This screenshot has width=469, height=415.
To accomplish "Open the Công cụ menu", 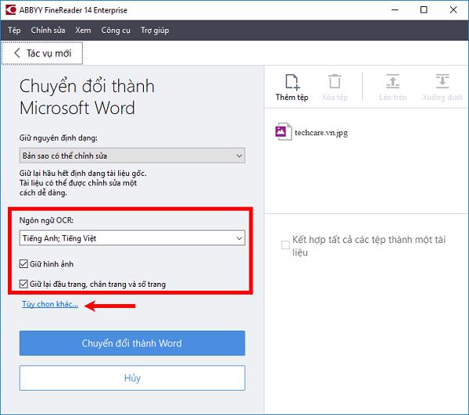I will coord(116,30).
